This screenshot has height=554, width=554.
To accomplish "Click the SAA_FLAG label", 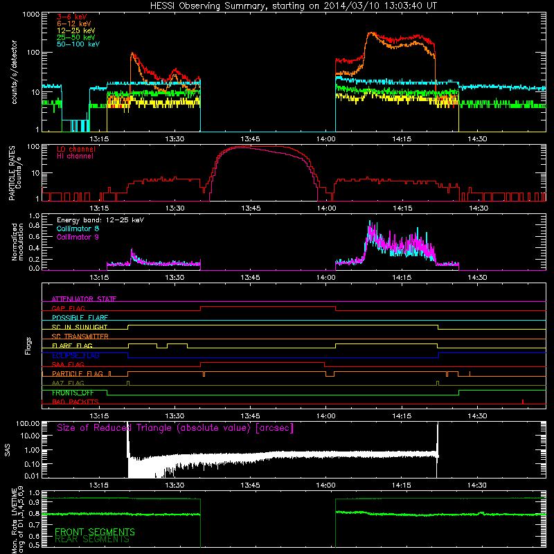I will pyautogui.click(x=68, y=364).
